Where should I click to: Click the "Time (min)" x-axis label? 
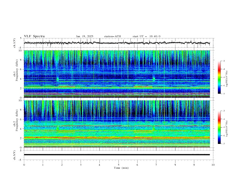(x=121, y=168)
